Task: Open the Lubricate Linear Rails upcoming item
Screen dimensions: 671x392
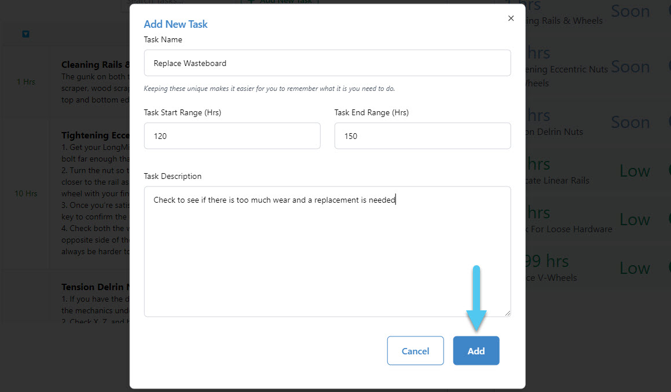Action: pyautogui.click(x=557, y=180)
